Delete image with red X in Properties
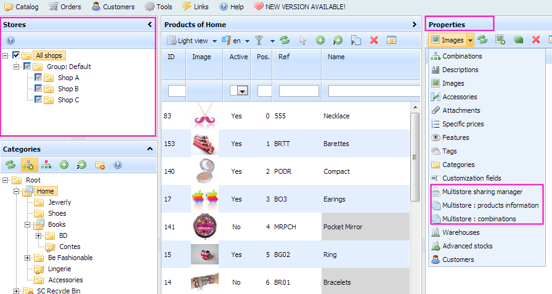The image size is (552, 294). tap(536, 39)
